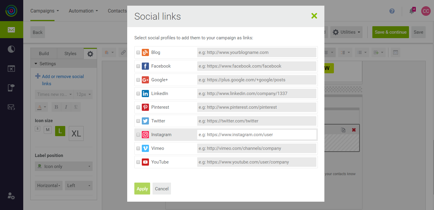Screen dimensions: 434x210
Task: Cancel the Social links dialog
Action: pos(162,189)
